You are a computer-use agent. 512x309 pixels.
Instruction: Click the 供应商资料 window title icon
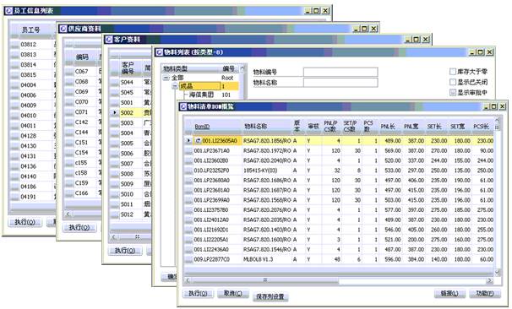(x=63, y=29)
